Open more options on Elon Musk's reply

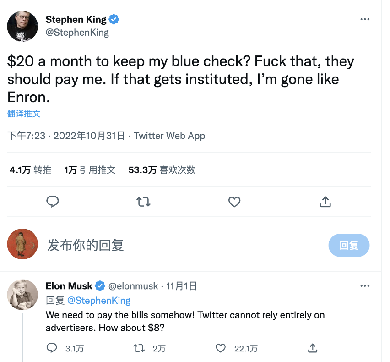click(x=365, y=286)
